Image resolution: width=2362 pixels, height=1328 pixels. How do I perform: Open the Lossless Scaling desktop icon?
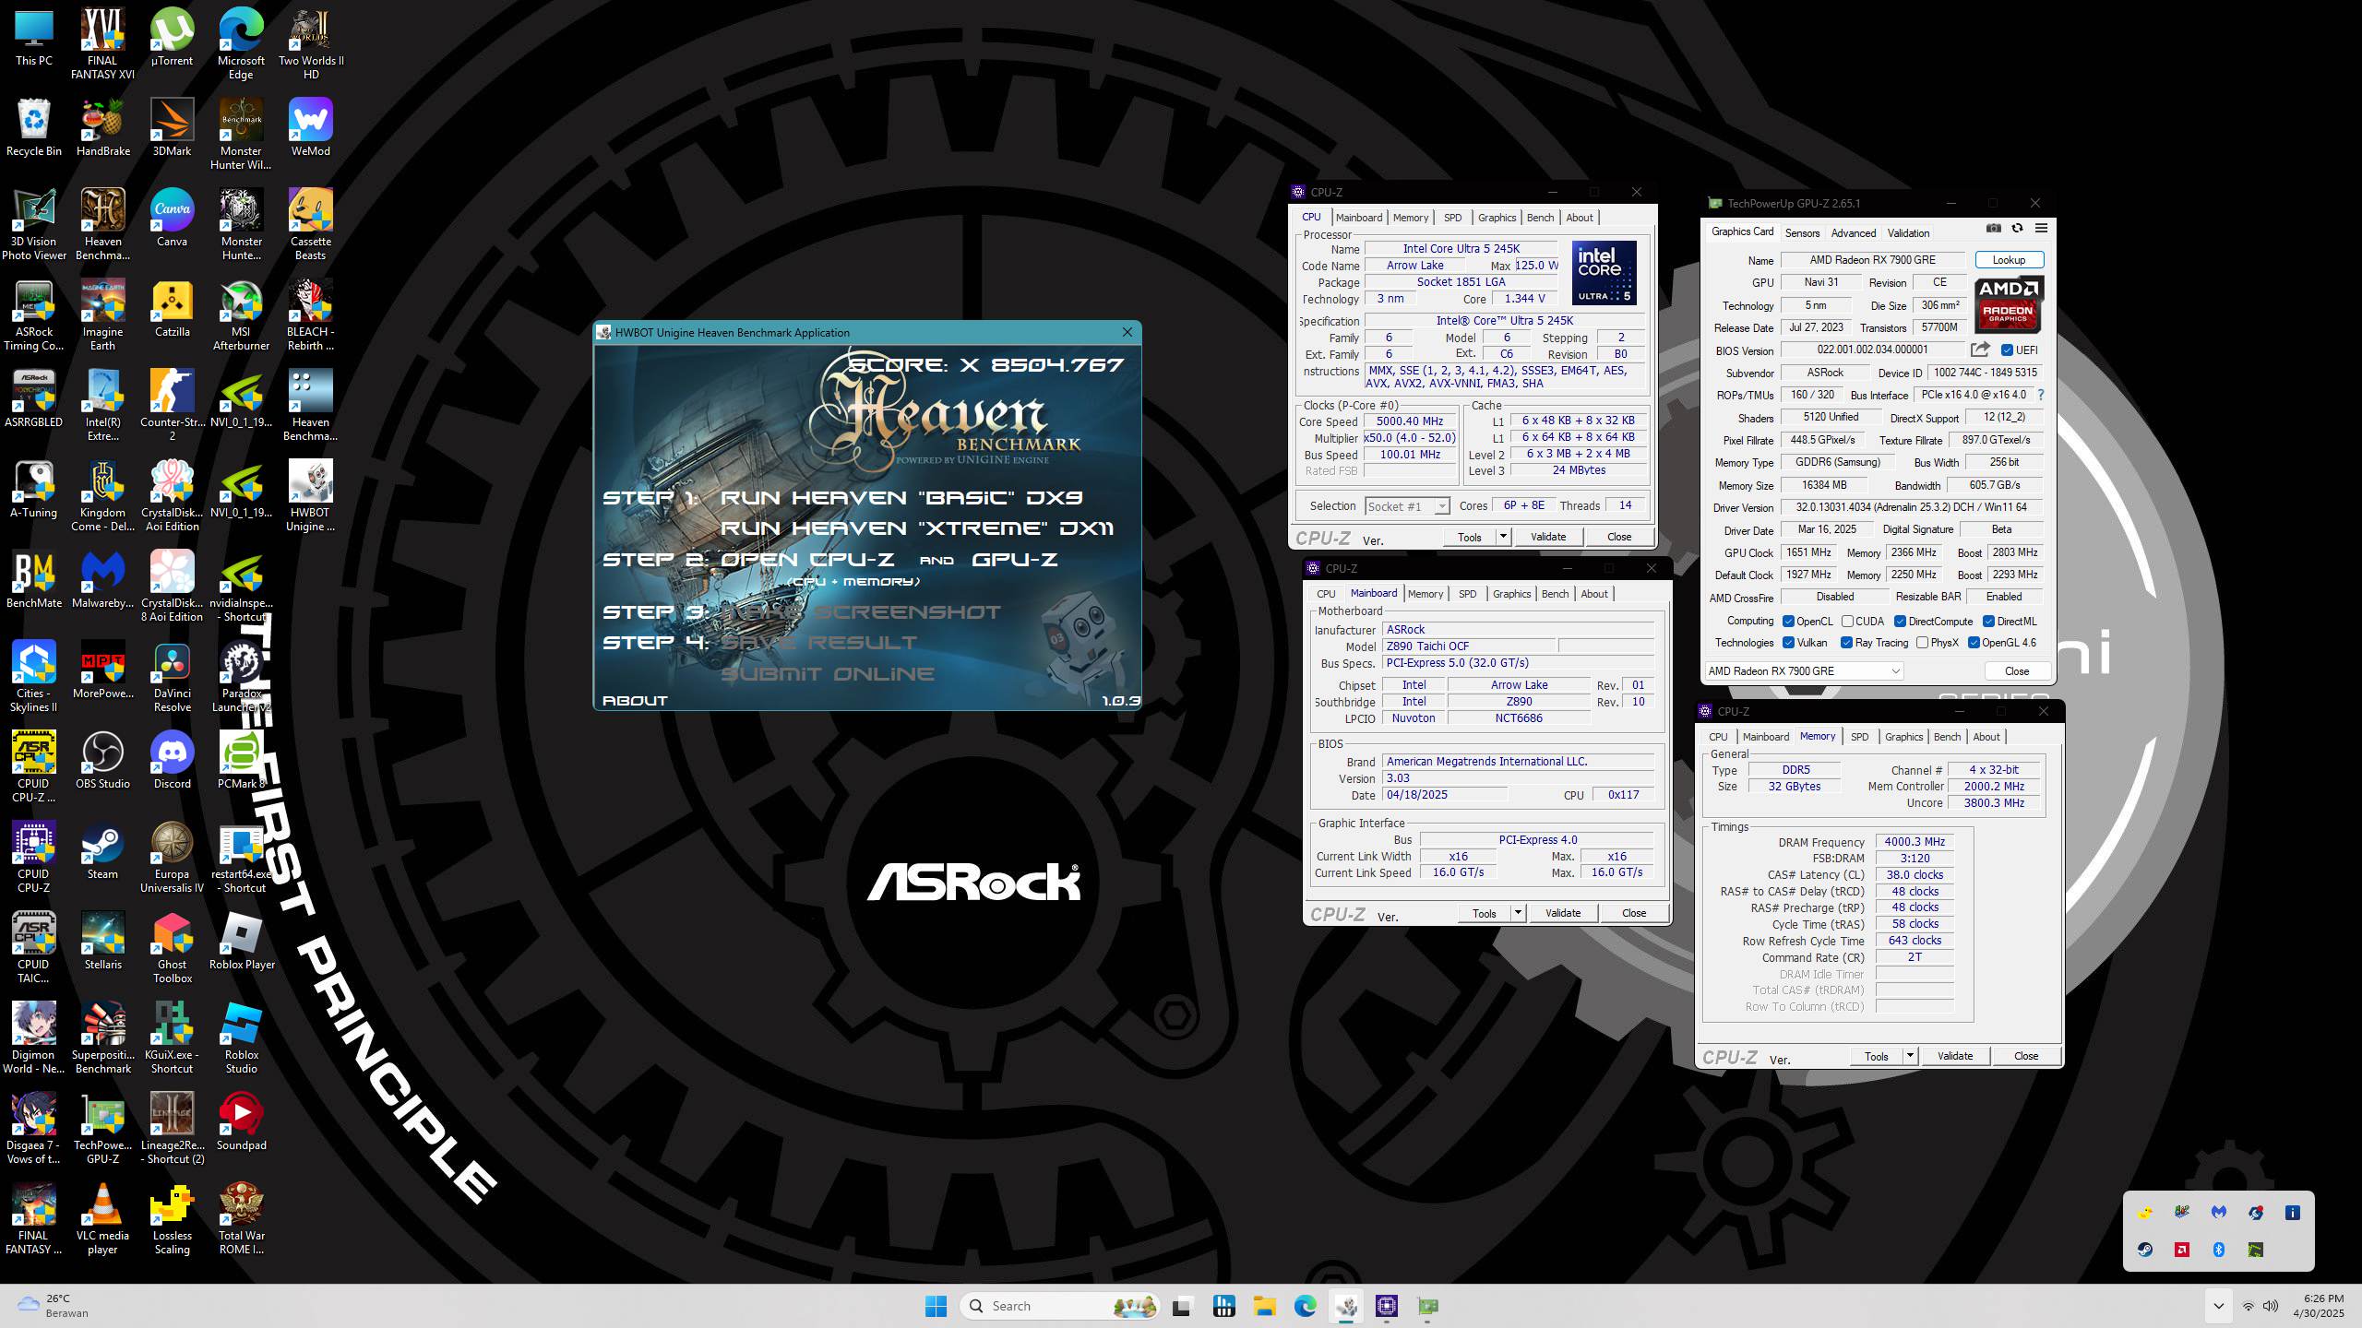[172, 1220]
